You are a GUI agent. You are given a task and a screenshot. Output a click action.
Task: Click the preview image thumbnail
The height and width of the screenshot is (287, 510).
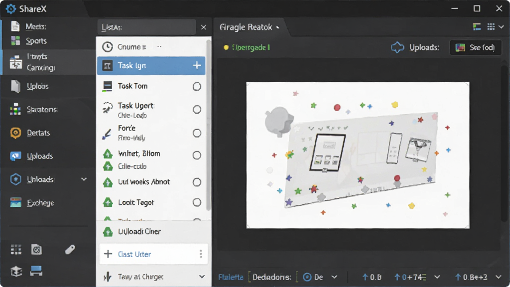coord(358,155)
